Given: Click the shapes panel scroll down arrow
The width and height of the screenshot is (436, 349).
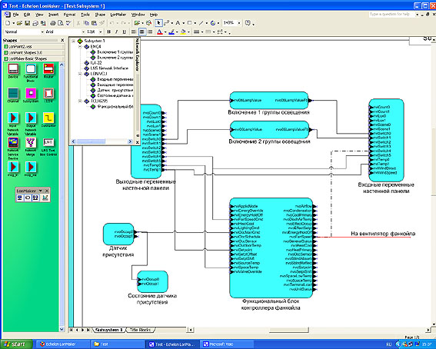Looking at the screenshot, I should coord(62,329).
